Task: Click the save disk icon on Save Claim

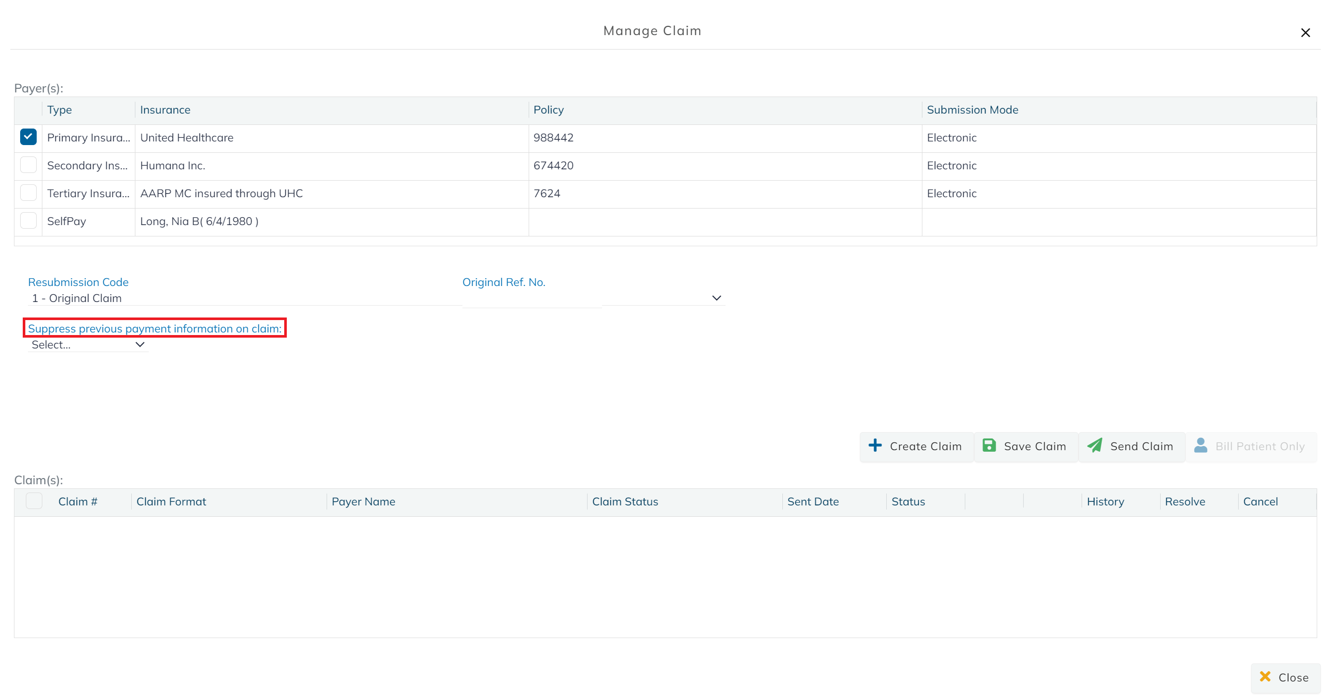Action: [990, 446]
